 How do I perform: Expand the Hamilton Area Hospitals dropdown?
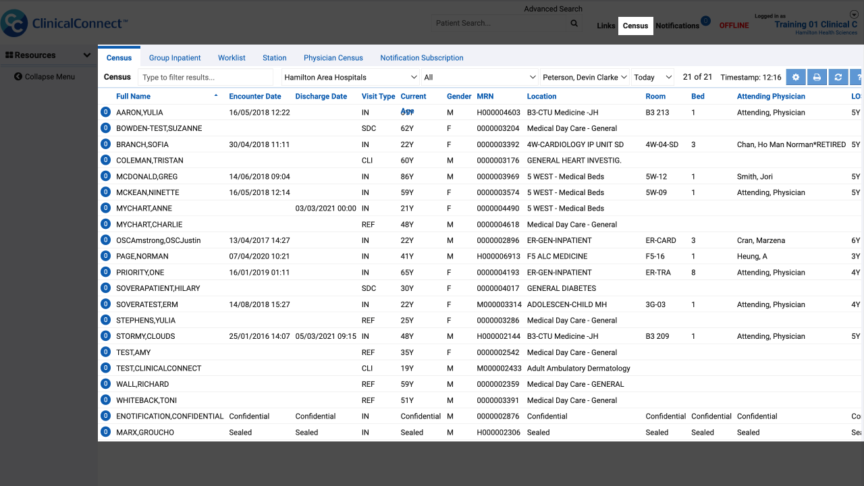350,77
